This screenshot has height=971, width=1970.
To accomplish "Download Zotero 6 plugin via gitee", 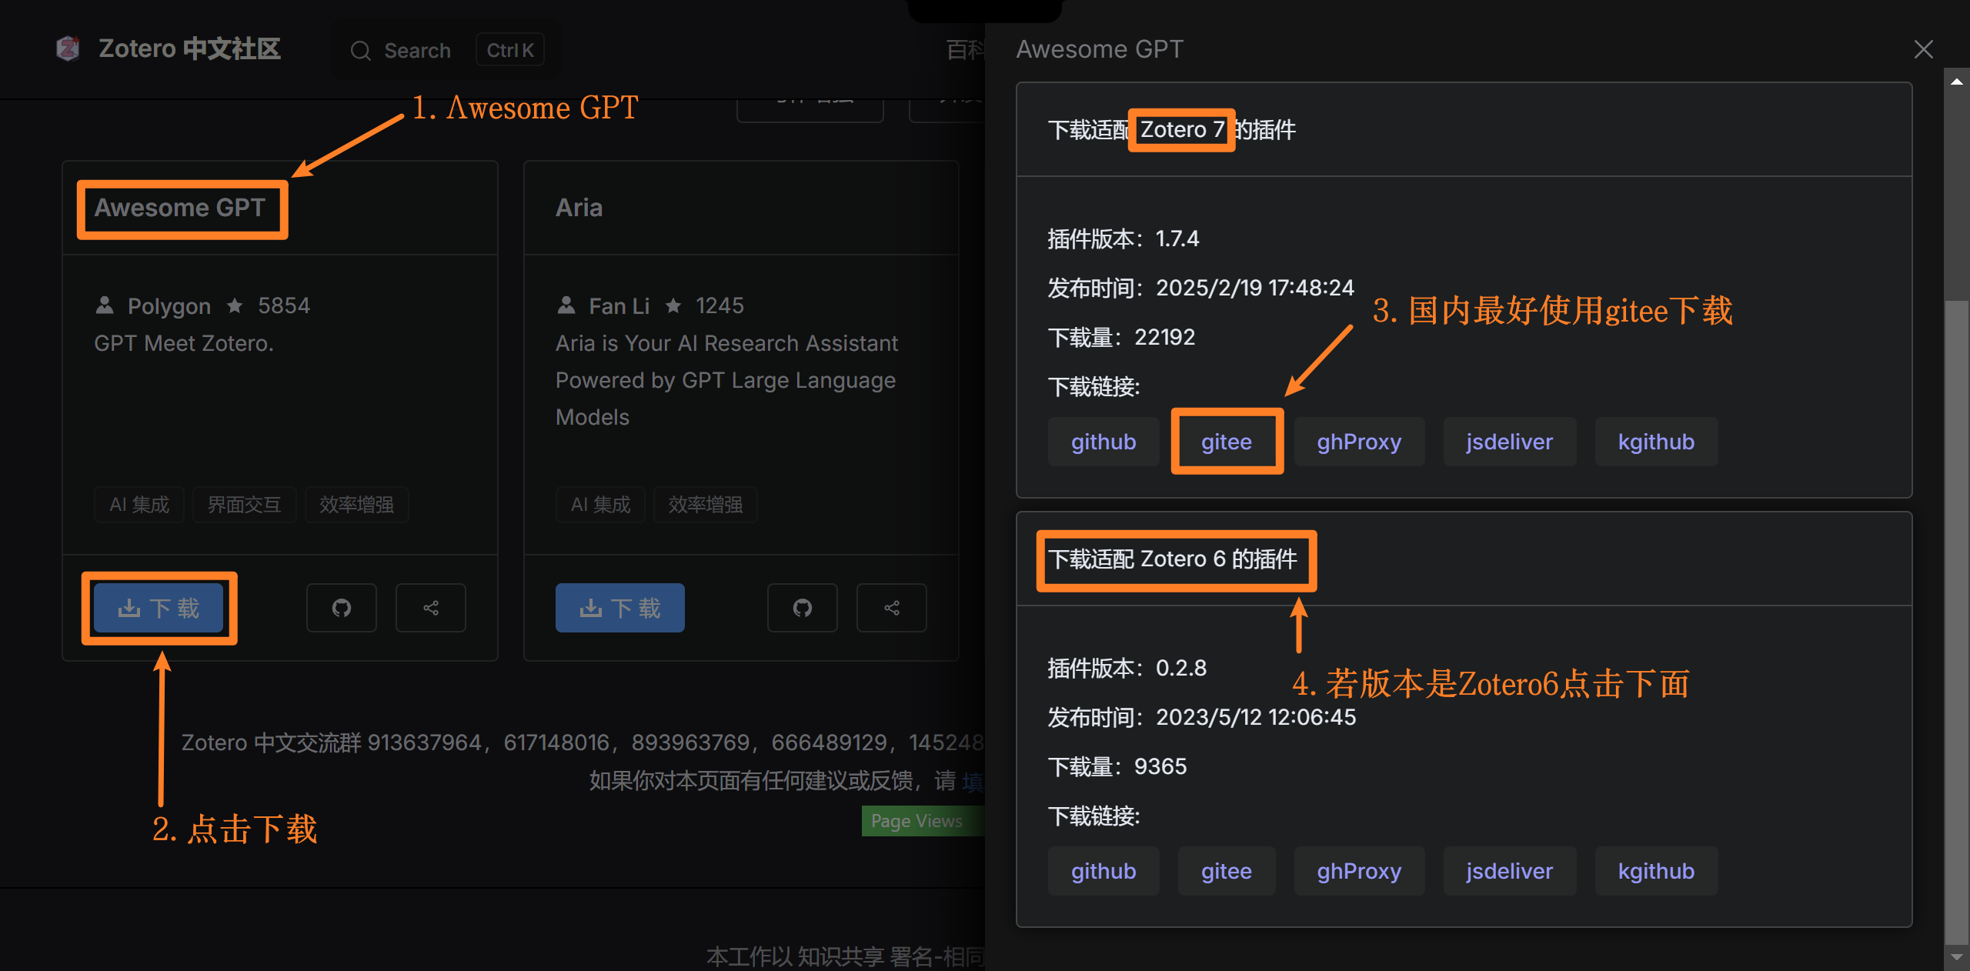I will tap(1226, 871).
